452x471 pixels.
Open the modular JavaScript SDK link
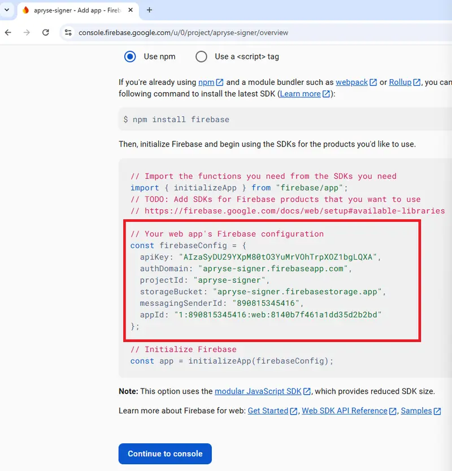point(258,391)
